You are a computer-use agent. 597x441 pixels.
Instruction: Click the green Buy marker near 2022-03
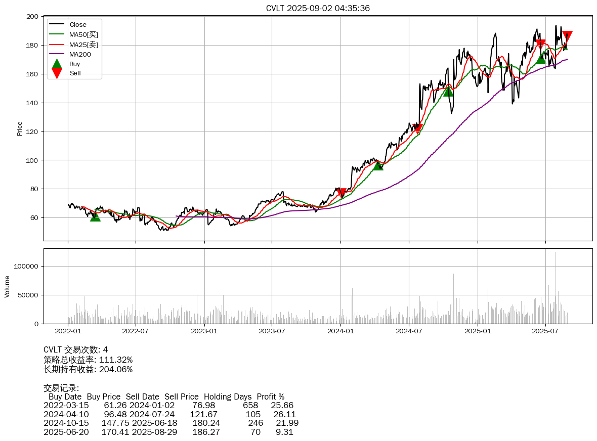[x=95, y=216]
